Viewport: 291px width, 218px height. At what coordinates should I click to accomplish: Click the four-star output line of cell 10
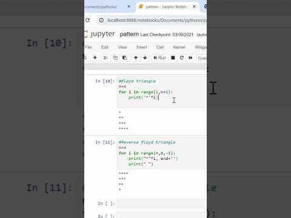[x=123, y=128]
